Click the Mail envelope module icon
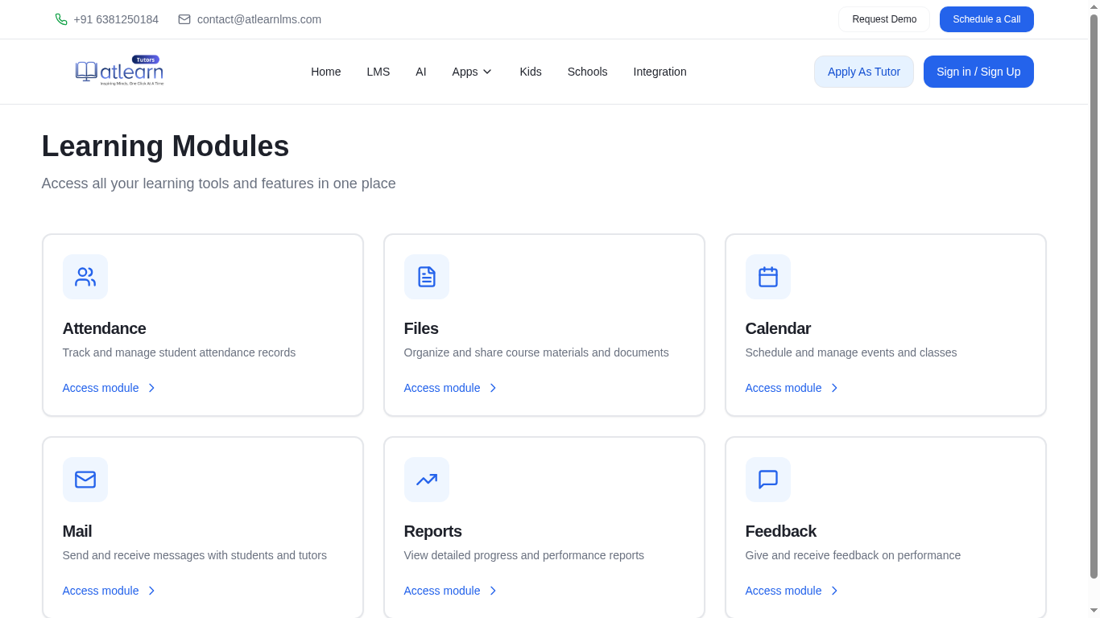The width and height of the screenshot is (1100, 618). pyautogui.click(x=85, y=480)
